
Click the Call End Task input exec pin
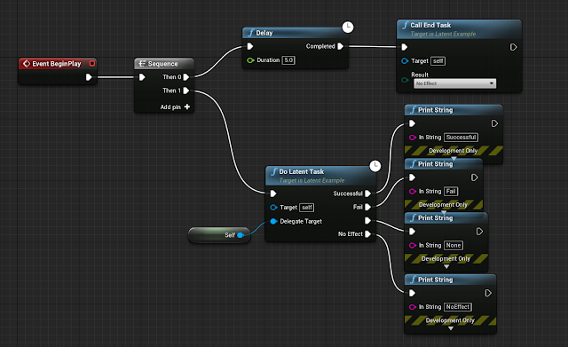(405, 47)
